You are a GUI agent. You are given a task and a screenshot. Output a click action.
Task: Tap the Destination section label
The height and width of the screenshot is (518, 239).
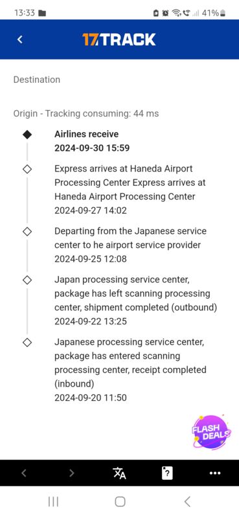pos(37,80)
